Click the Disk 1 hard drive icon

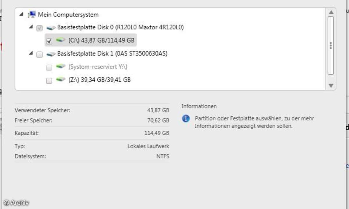51,54
